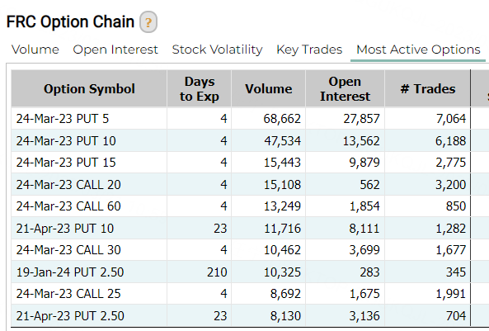Click the 24-Mar-23 CALL 60 symbol

coord(68,206)
